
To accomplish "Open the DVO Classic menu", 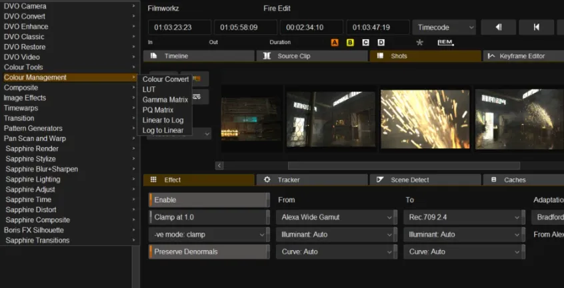I will [x=69, y=37].
